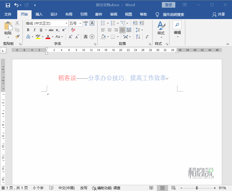
Task: Switch to the 审阅 tab
Action: [x=114, y=14]
